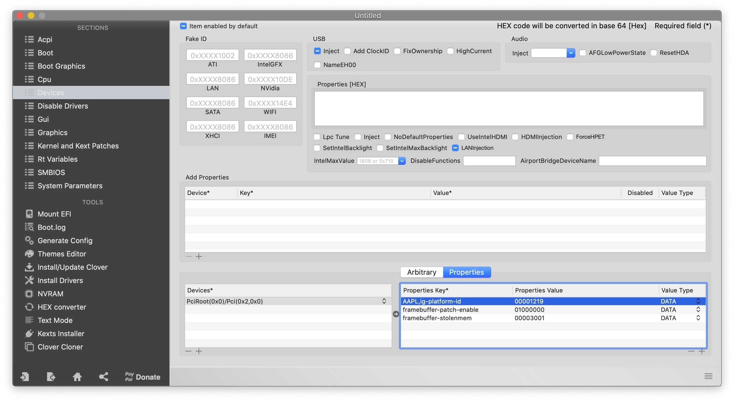This screenshot has width=734, height=401.
Task: Switch to the Arbitrary tab
Action: pyautogui.click(x=421, y=272)
